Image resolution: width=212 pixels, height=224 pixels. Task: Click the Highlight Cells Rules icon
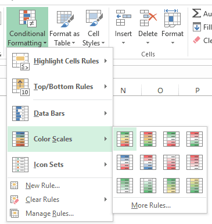point(21,61)
